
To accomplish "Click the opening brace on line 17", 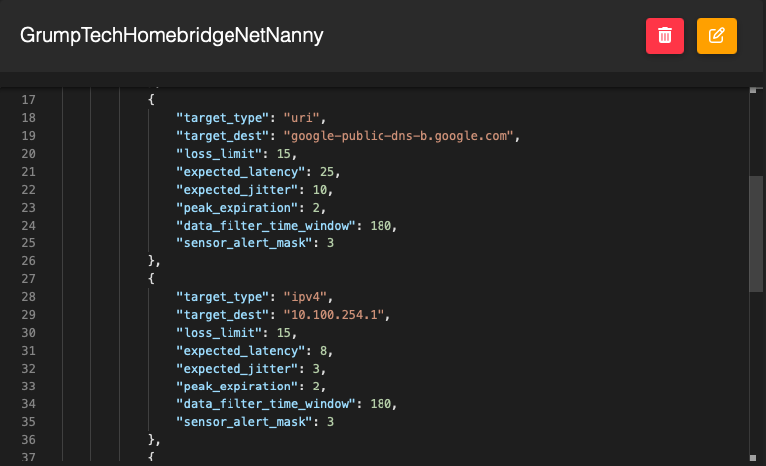I will (x=151, y=100).
